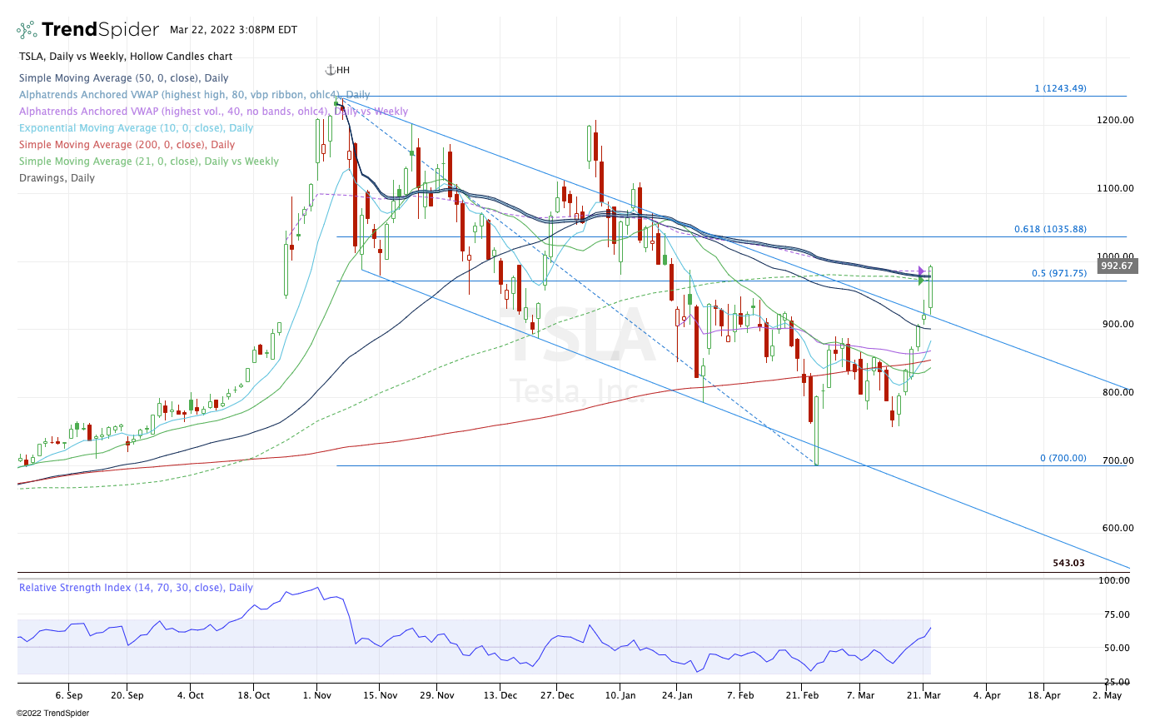
Task: Click the 543.03 price label
Action: coord(1068,563)
